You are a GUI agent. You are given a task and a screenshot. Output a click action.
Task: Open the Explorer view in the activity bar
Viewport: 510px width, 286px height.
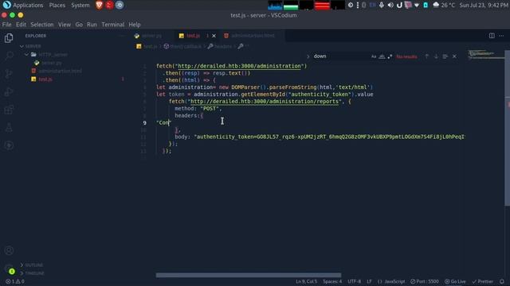point(9,38)
